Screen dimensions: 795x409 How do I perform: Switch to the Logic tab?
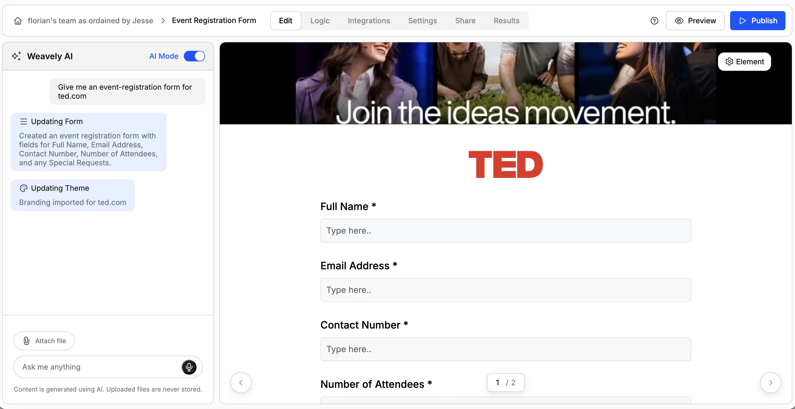(x=320, y=20)
